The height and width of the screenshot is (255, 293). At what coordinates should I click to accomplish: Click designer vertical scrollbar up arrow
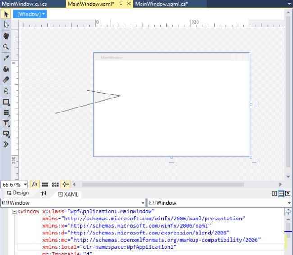point(288,12)
